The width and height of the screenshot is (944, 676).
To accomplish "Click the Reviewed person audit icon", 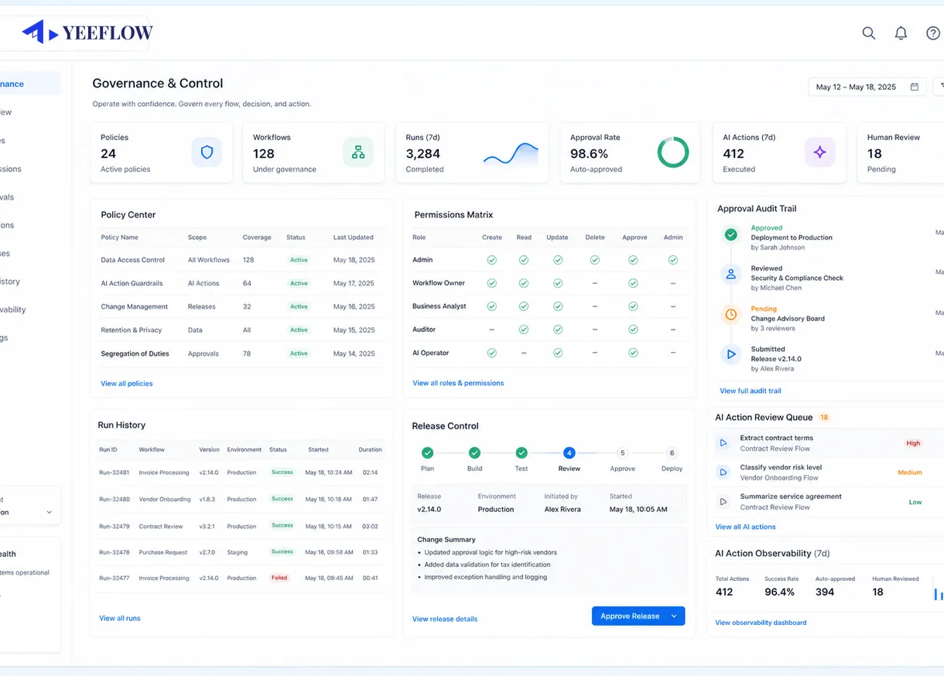I will coord(730,274).
